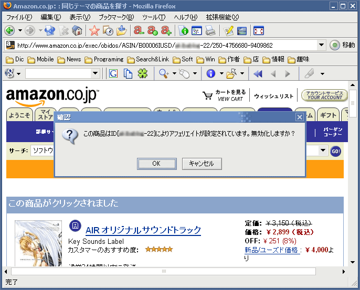Image resolution: width=360 pixels, height=290 pixels.
Task: Click the blue info circle icon
Action: click(x=211, y=73)
